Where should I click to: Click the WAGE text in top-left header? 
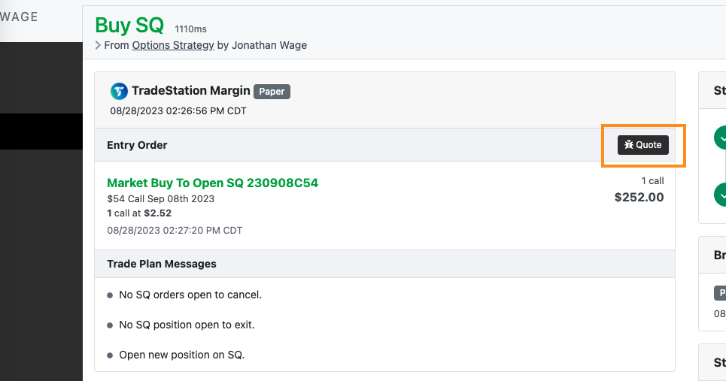[20, 17]
